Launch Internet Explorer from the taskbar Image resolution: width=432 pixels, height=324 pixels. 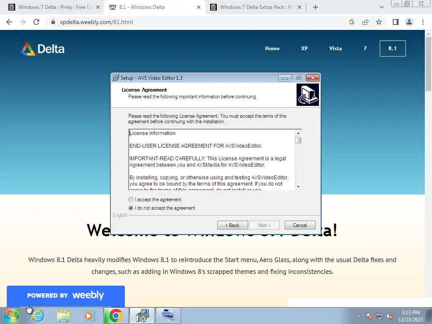[38, 316]
